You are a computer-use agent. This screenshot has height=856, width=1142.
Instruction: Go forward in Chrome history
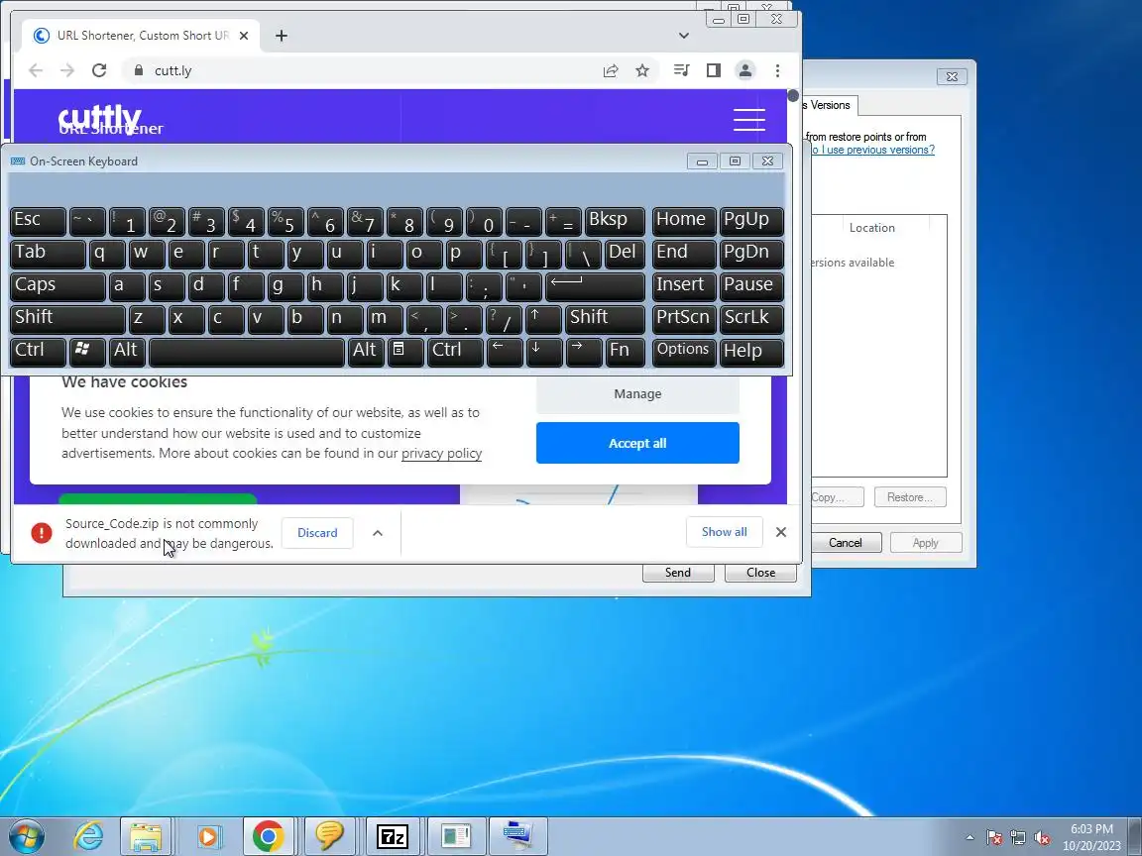click(67, 70)
